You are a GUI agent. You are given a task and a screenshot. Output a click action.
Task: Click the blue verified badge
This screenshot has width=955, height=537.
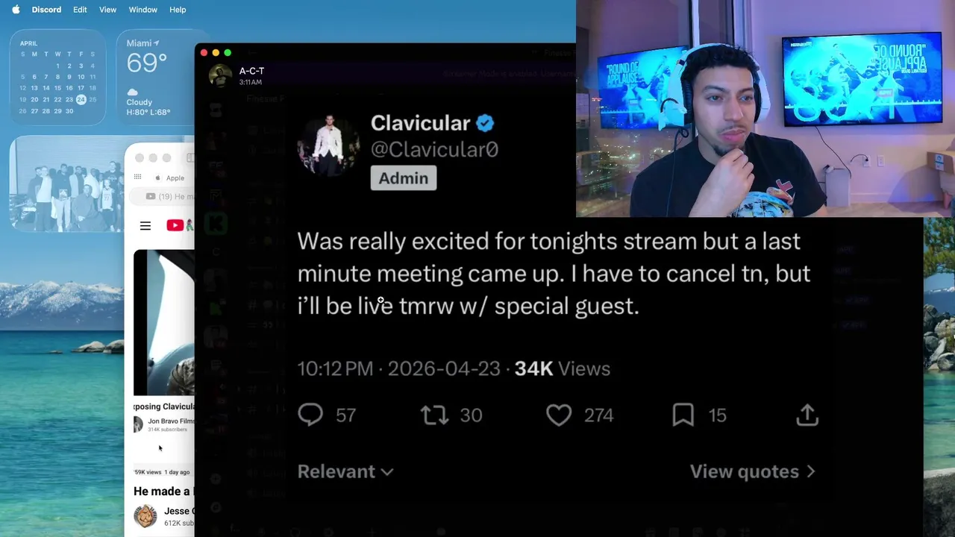click(486, 123)
